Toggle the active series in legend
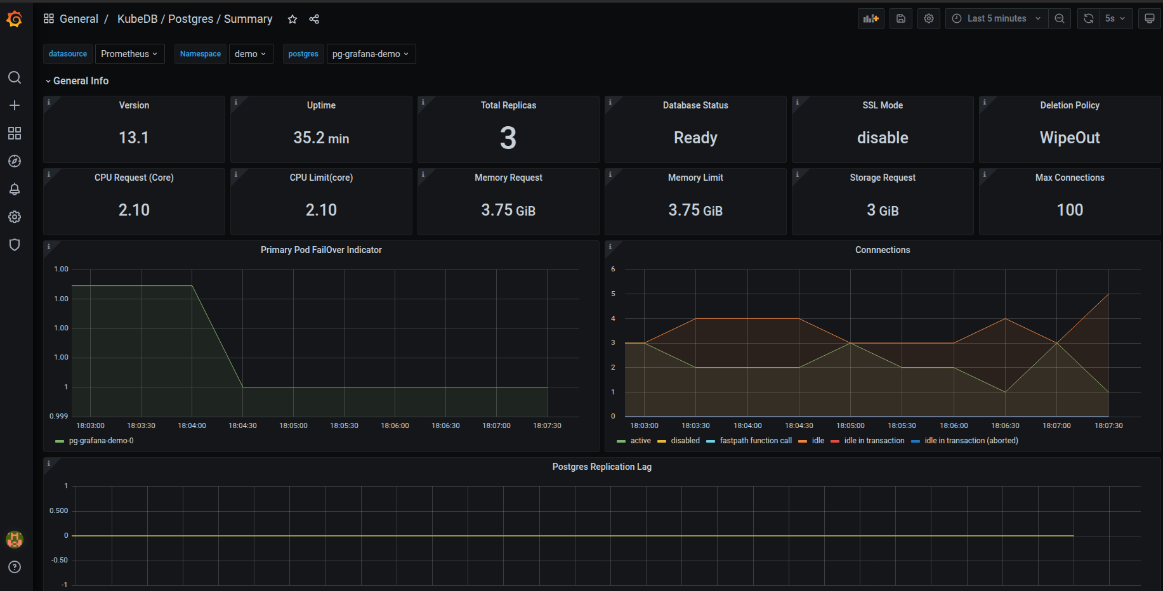 tap(640, 441)
